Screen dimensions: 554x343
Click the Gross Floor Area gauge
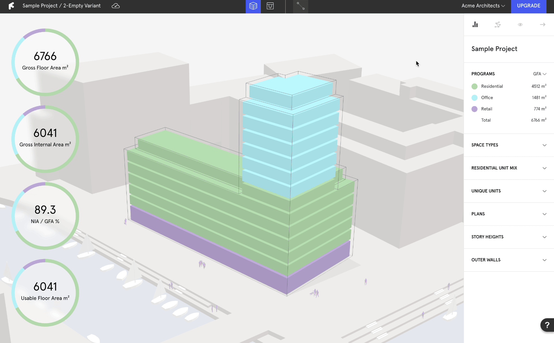pyautogui.click(x=45, y=62)
